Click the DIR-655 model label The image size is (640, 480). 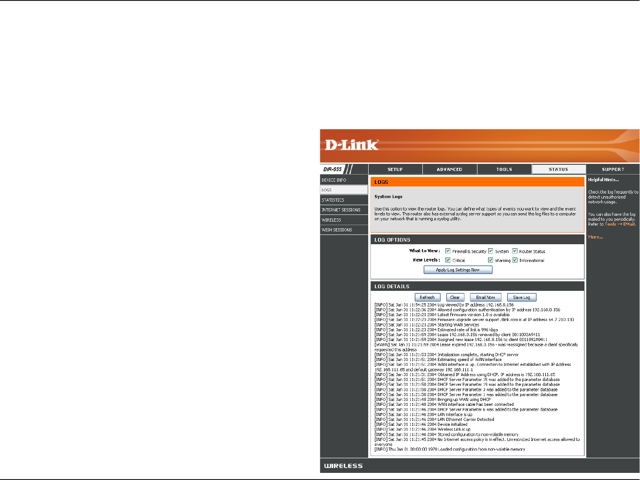point(333,169)
